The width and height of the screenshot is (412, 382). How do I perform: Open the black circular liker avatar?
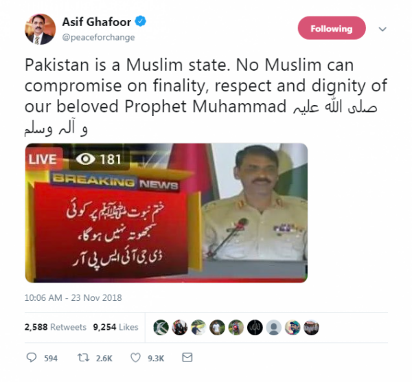255,328
